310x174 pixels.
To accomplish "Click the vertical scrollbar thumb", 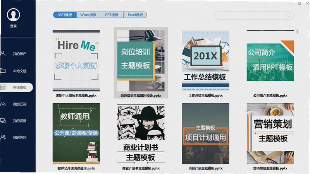I will (x=297, y=32).
